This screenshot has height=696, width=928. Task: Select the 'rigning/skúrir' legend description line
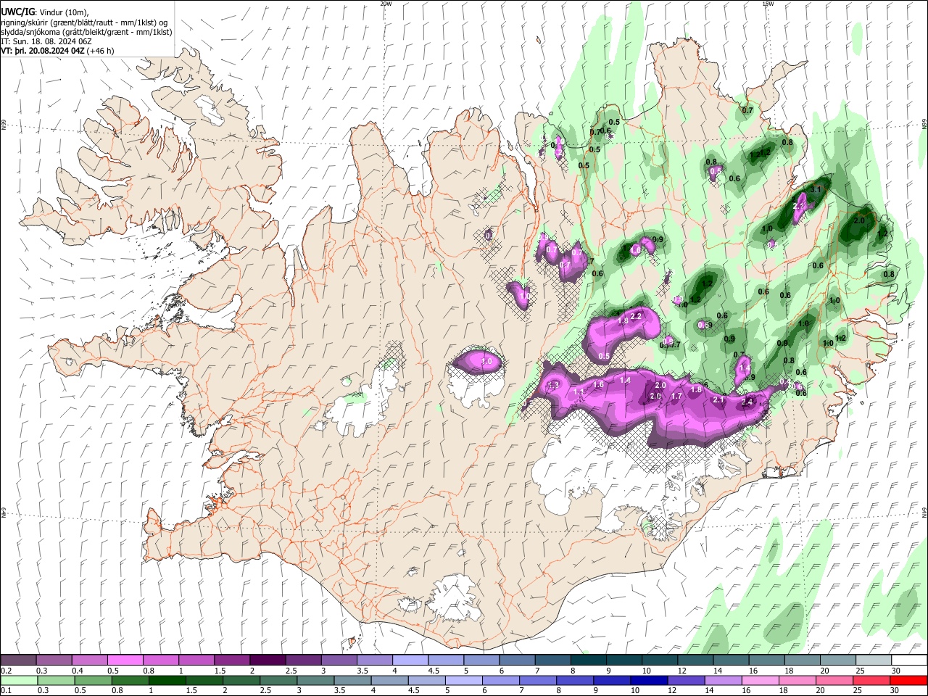tap(83, 22)
